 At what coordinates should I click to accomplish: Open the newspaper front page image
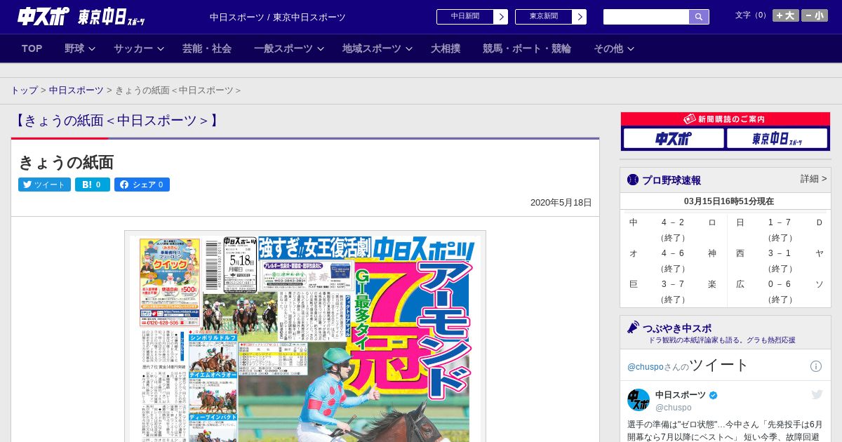coord(305,337)
